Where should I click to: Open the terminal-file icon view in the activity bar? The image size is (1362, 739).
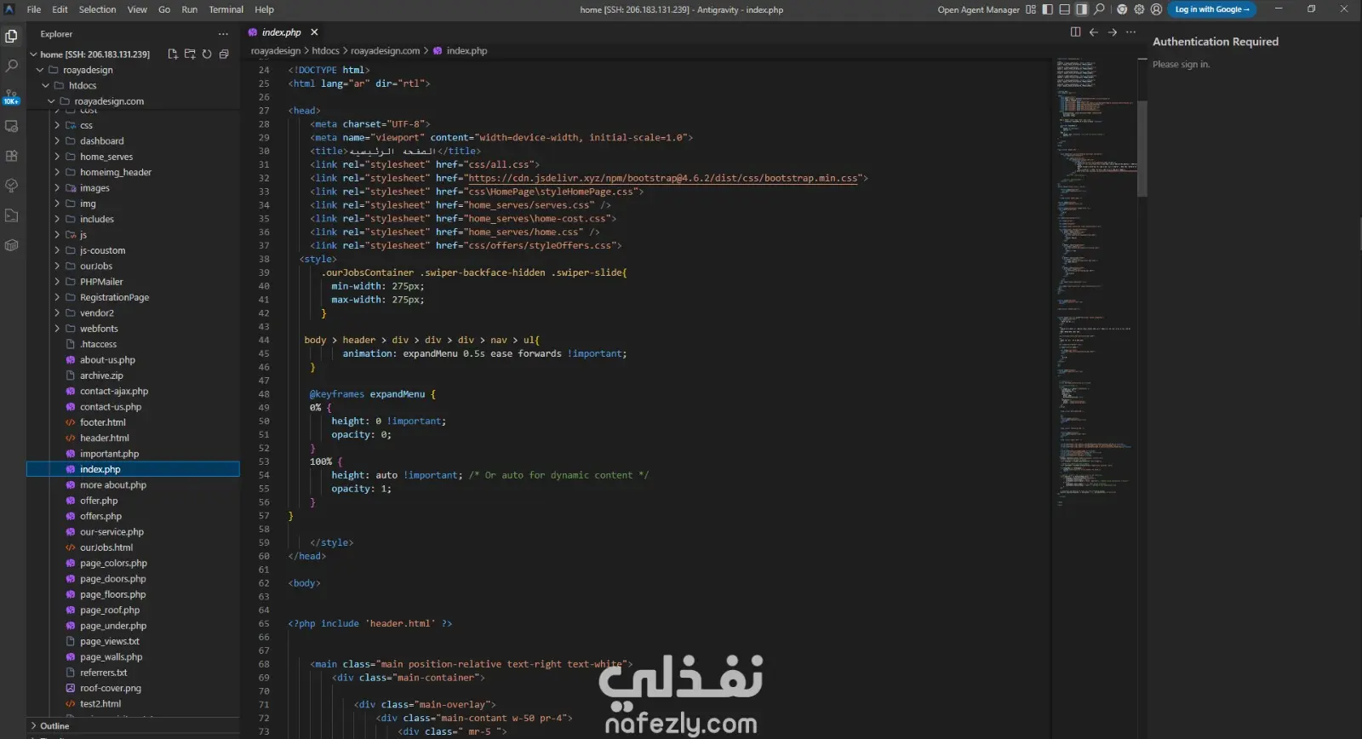coord(11,215)
